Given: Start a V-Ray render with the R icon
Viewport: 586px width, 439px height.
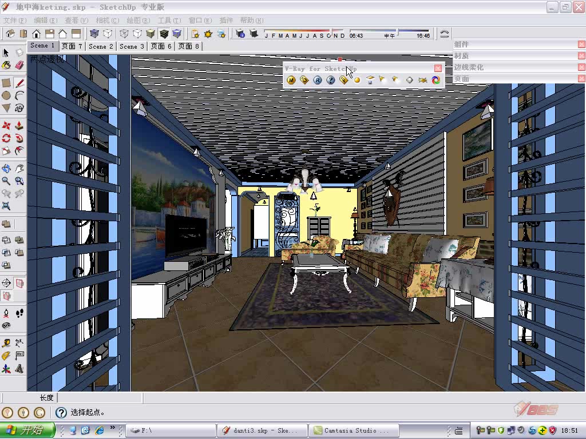Looking at the screenshot, I should (x=318, y=80).
